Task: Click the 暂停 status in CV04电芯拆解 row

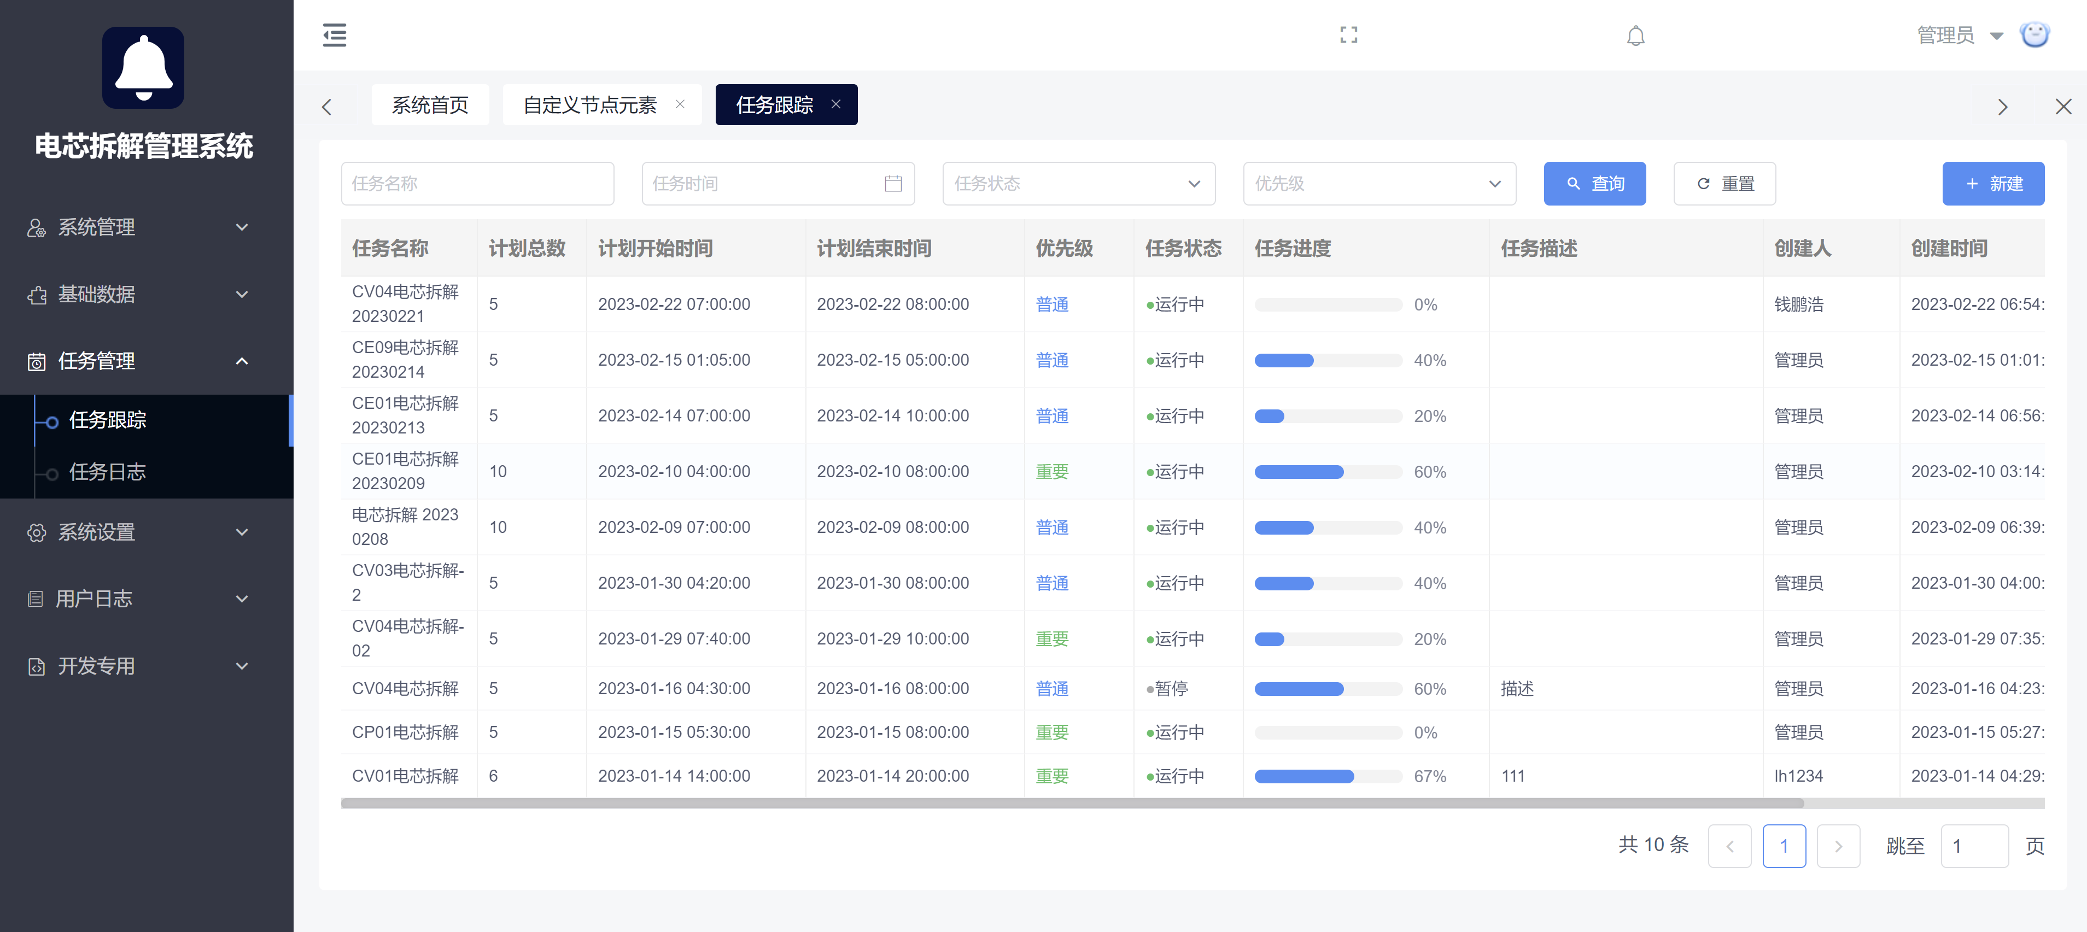Action: pyautogui.click(x=1167, y=689)
